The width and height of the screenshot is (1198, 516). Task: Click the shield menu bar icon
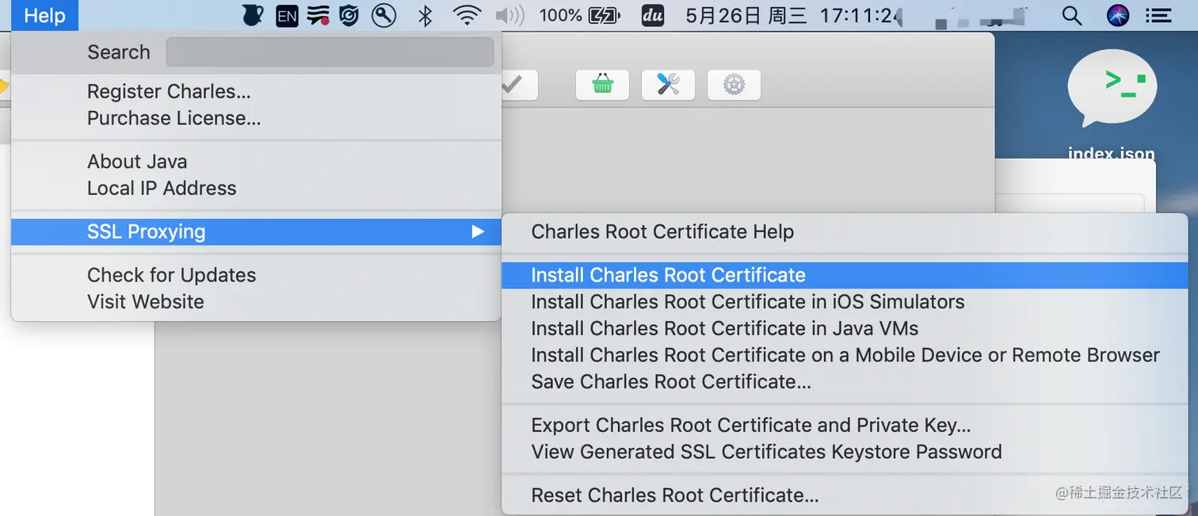(349, 15)
